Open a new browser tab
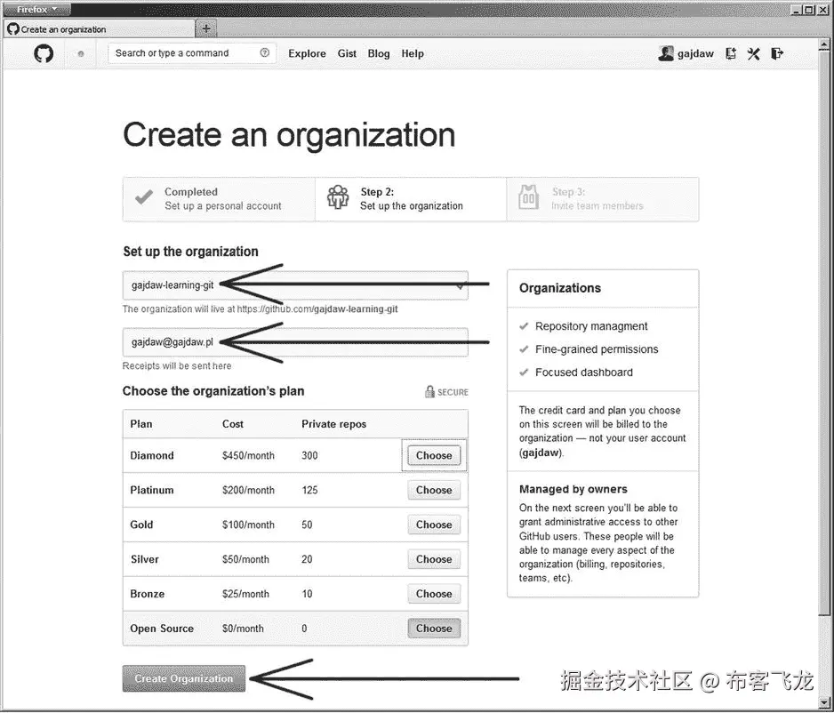The height and width of the screenshot is (713, 834). [x=206, y=28]
